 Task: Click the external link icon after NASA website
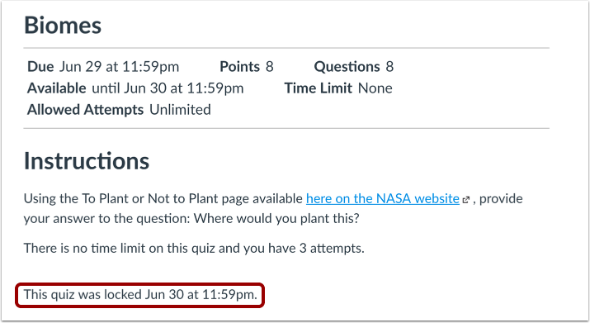click(466, 200)
